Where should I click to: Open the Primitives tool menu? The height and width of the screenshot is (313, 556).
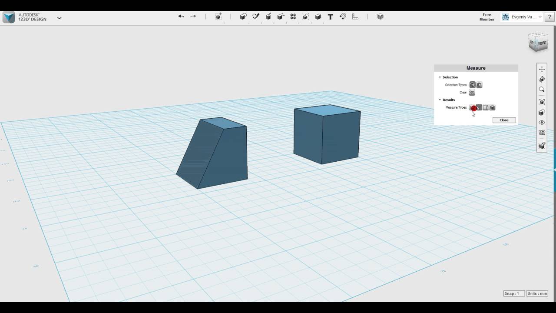(x=243, y=17)
